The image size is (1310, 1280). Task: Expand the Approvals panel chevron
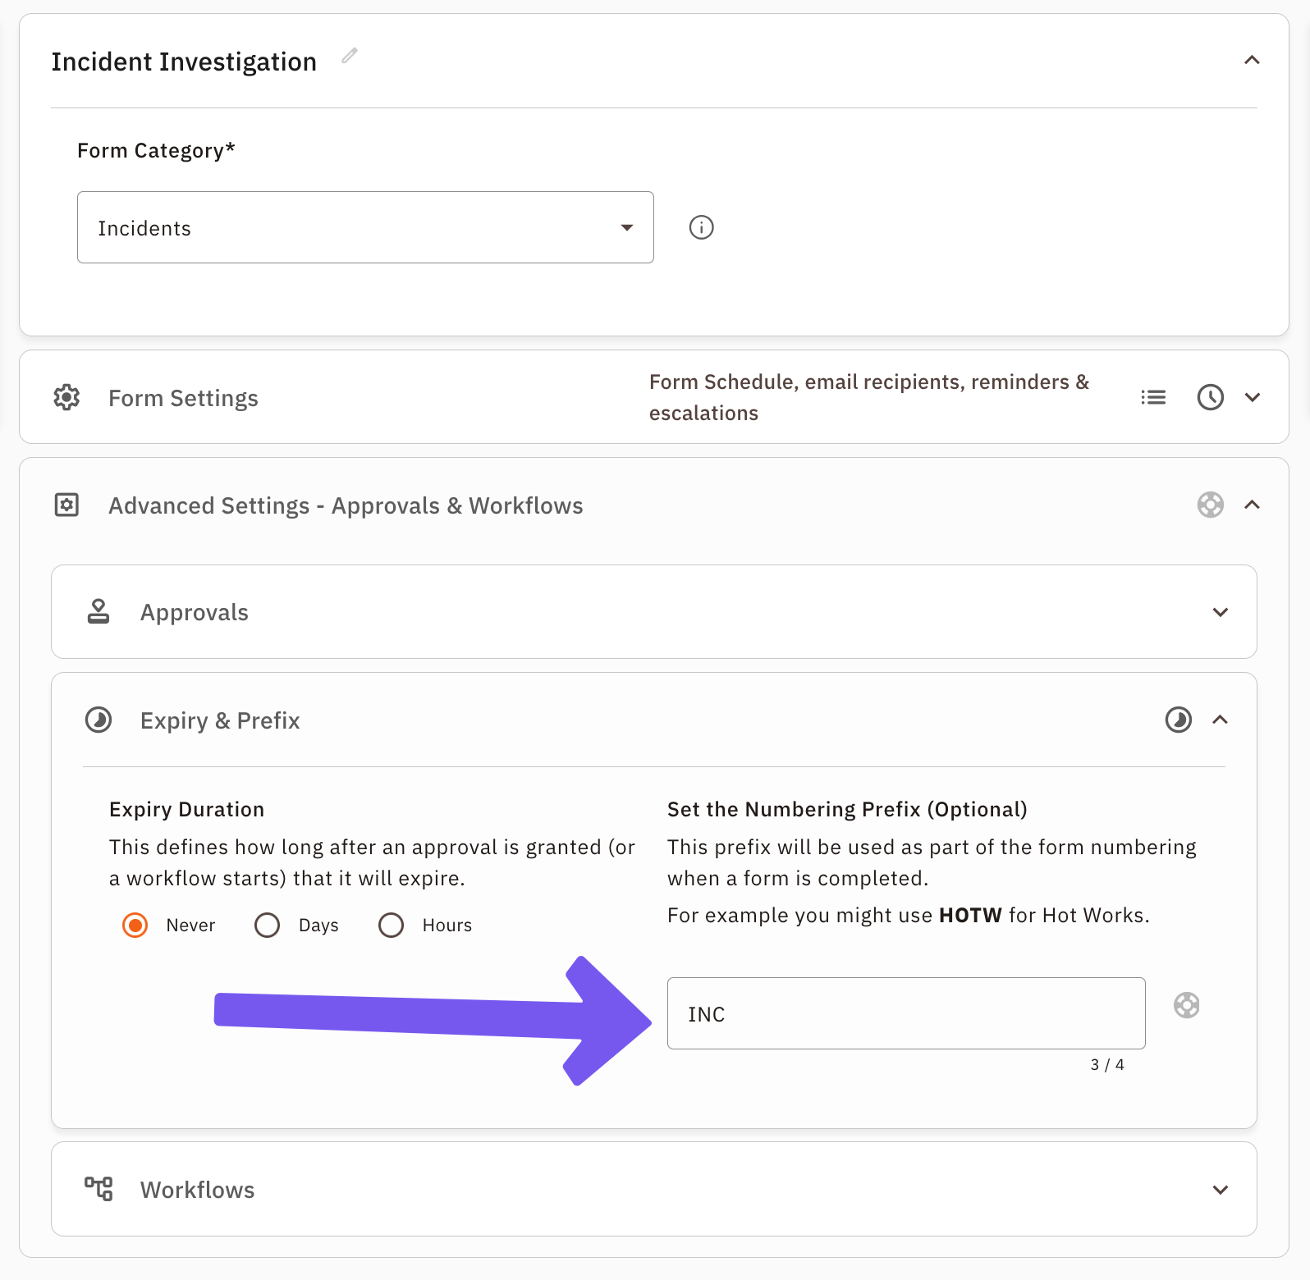click(x=1221, y=612)
